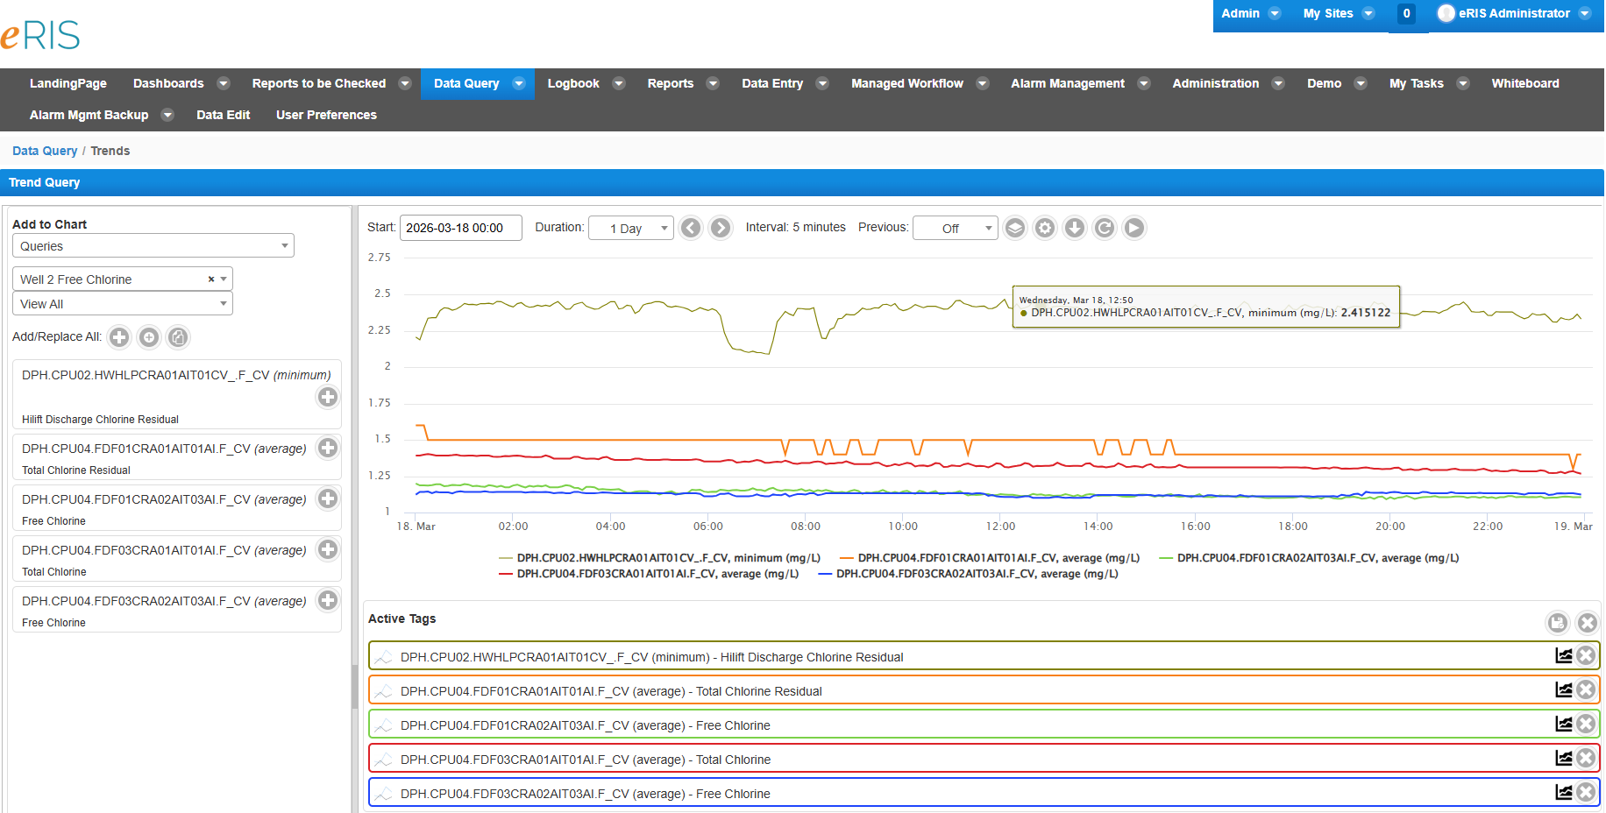Switch to the Logbook menu

(x=573, y=83)
